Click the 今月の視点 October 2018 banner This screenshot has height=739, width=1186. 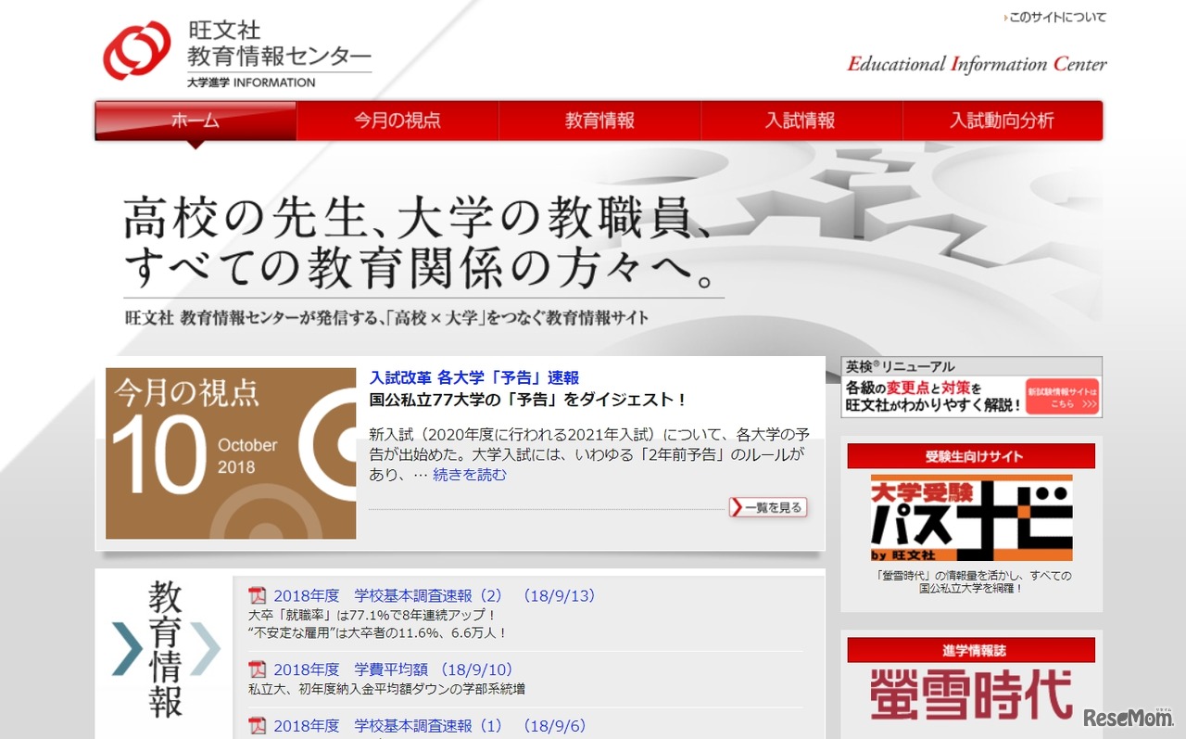point(231,453)
